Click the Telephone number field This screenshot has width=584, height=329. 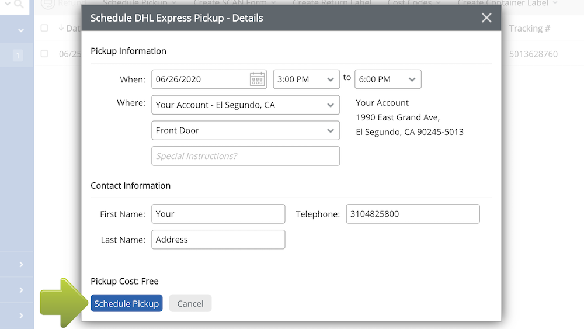pos(413,214)
